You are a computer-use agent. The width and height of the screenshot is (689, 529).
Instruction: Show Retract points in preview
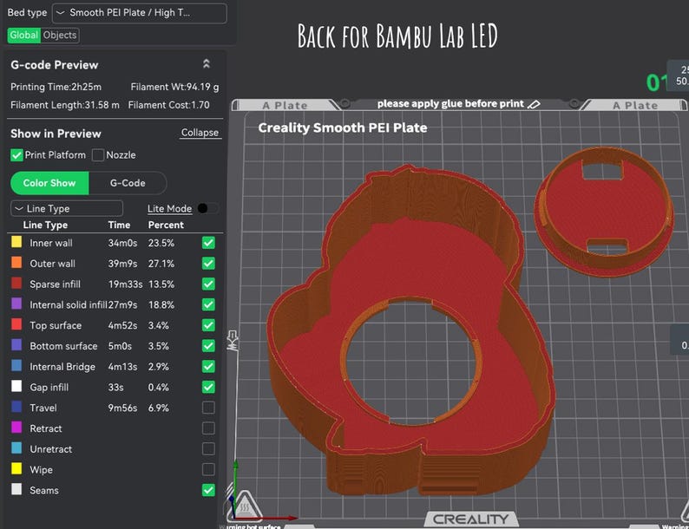(x=208, y=428)
